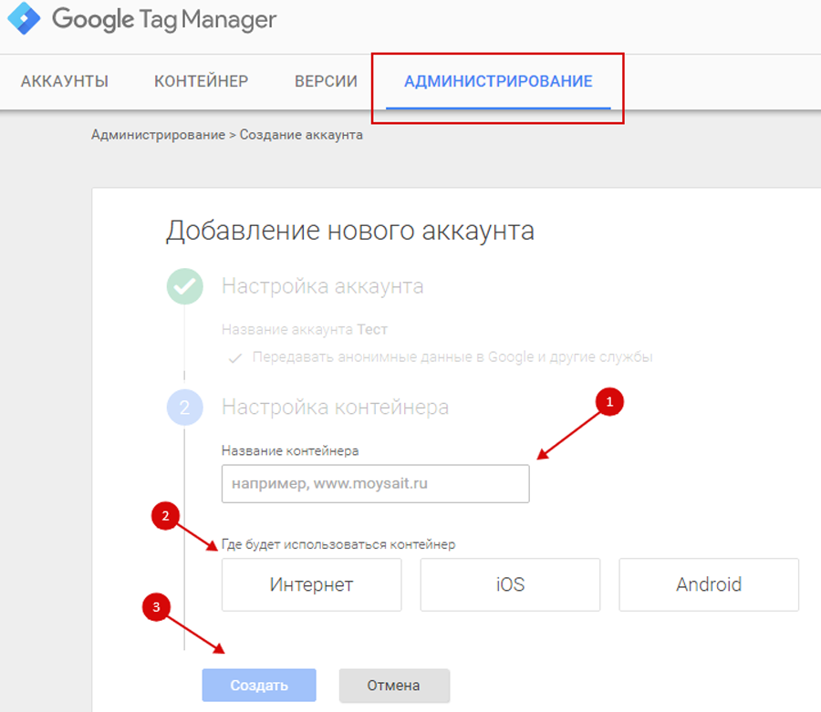Click the red annotation marker 2

click(x=165, y=517)
